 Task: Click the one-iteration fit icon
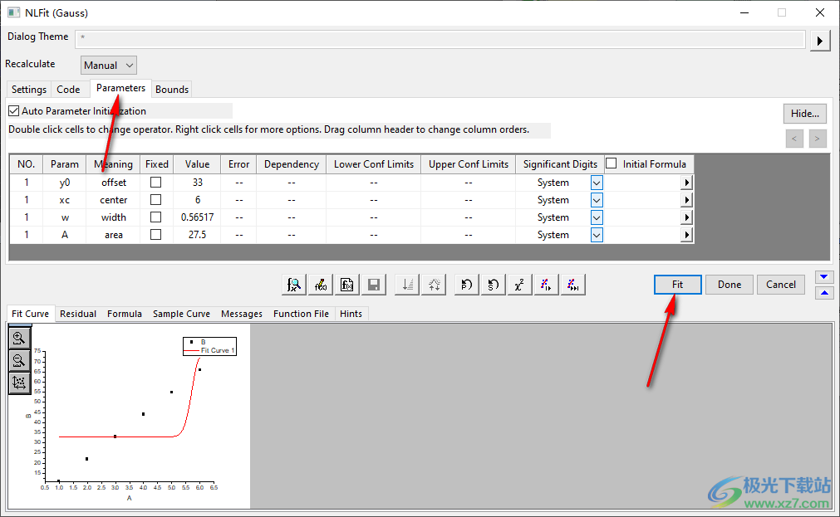(545, 285)
